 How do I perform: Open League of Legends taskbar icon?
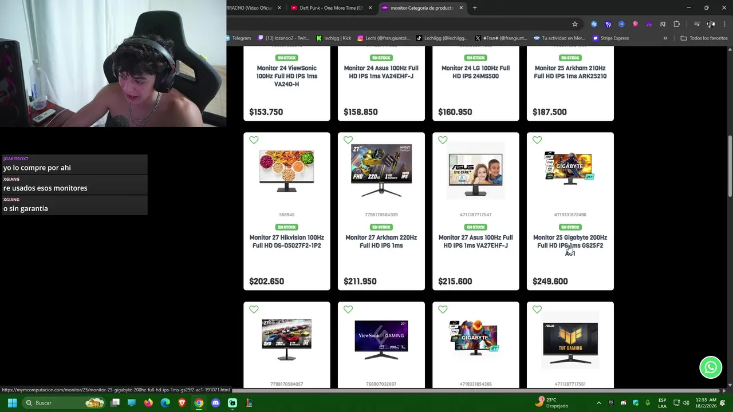click(249, 403)
